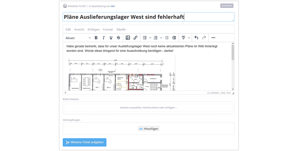
Task: Insert a link via chain icon
Action: coord(135,38)
